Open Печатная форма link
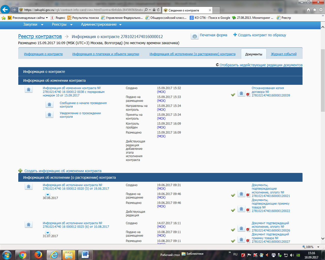 213,35
